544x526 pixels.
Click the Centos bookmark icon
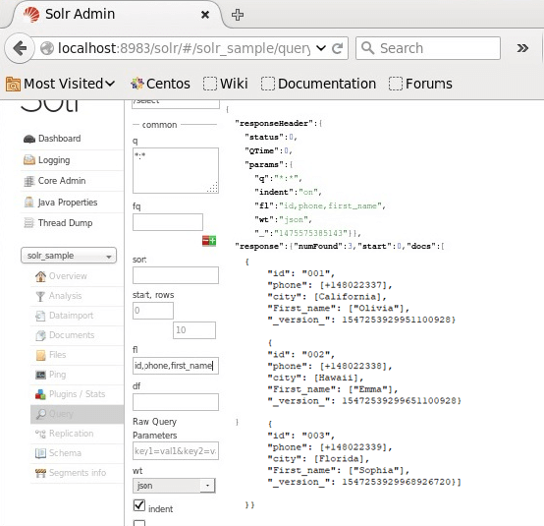(x=137, y=84)
